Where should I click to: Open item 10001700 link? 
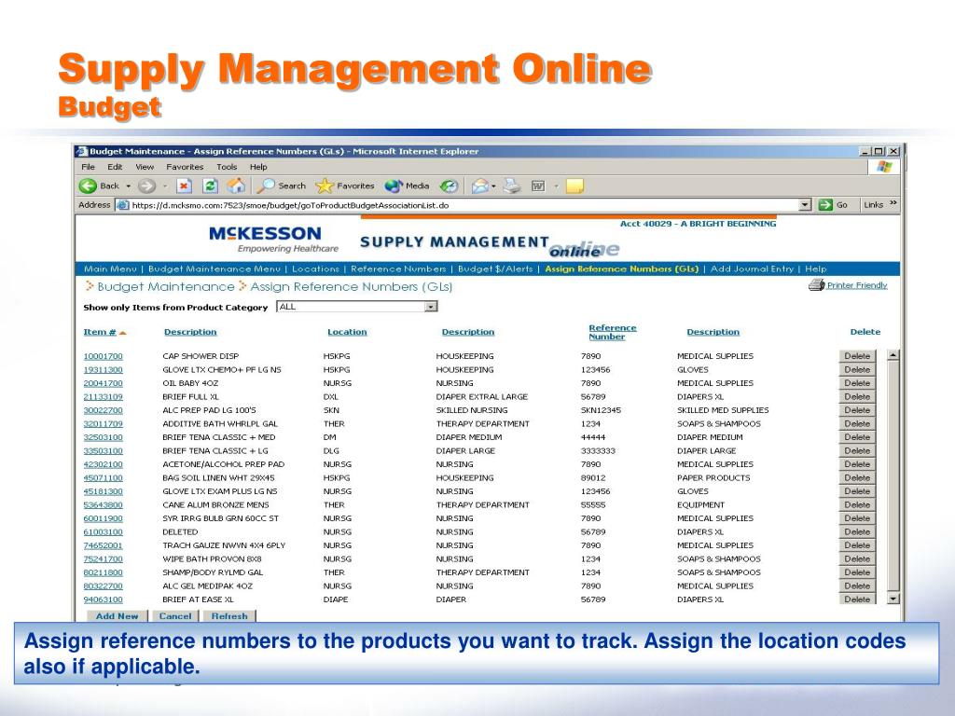click(x=103, y=356)
